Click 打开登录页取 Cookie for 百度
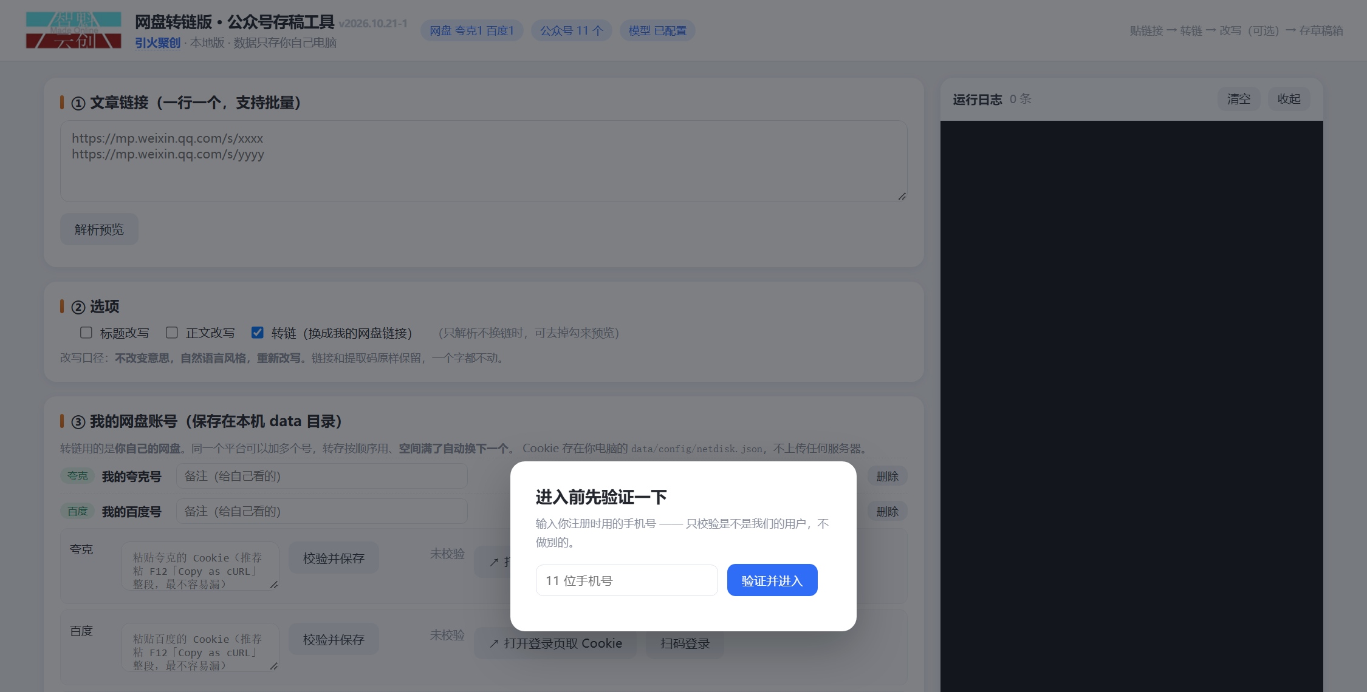The image size is (1367, 692). [x=555, y=643]
